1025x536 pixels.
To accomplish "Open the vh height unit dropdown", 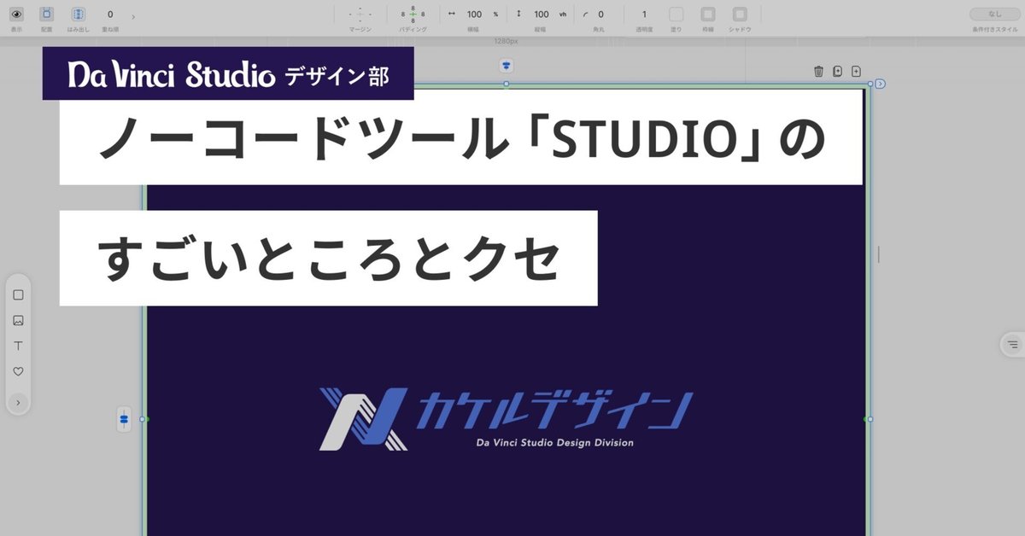I will pyautogui.click(x=562, y=15).
